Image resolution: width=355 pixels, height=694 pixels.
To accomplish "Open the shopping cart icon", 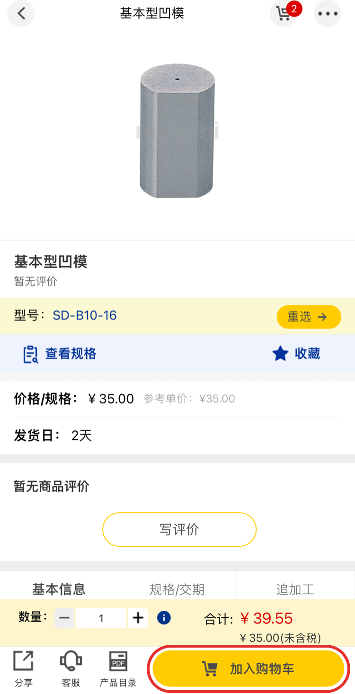I will coord(284,14).
